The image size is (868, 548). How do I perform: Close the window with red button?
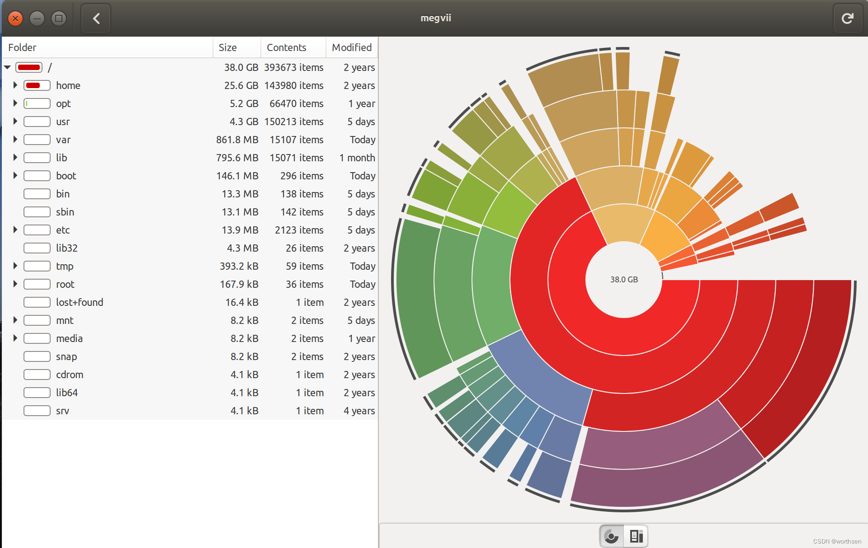(15, 19)
